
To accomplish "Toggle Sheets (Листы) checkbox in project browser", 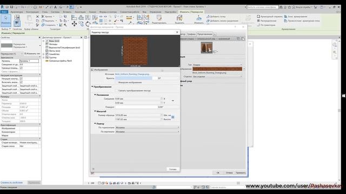I will point(47,51).
